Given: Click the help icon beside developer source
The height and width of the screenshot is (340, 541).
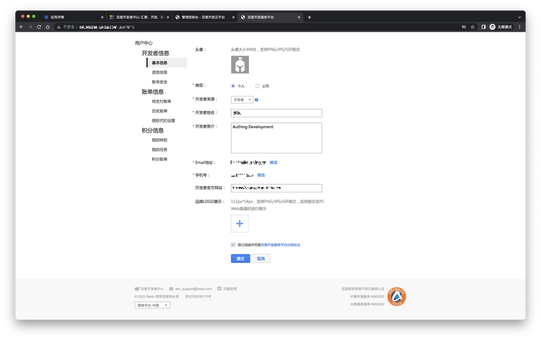Looking at the screenshot, I should click(x=257, y=99).
